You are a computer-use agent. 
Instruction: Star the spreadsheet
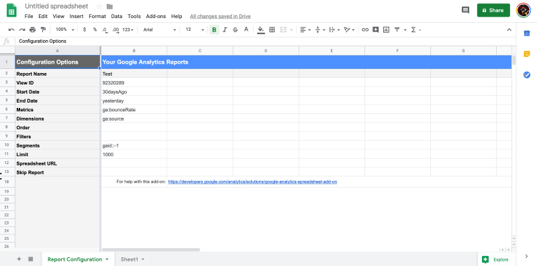point(99,6)
